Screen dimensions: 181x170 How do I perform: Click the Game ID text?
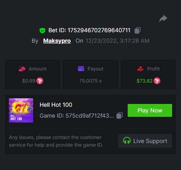[x=77, y=116]
